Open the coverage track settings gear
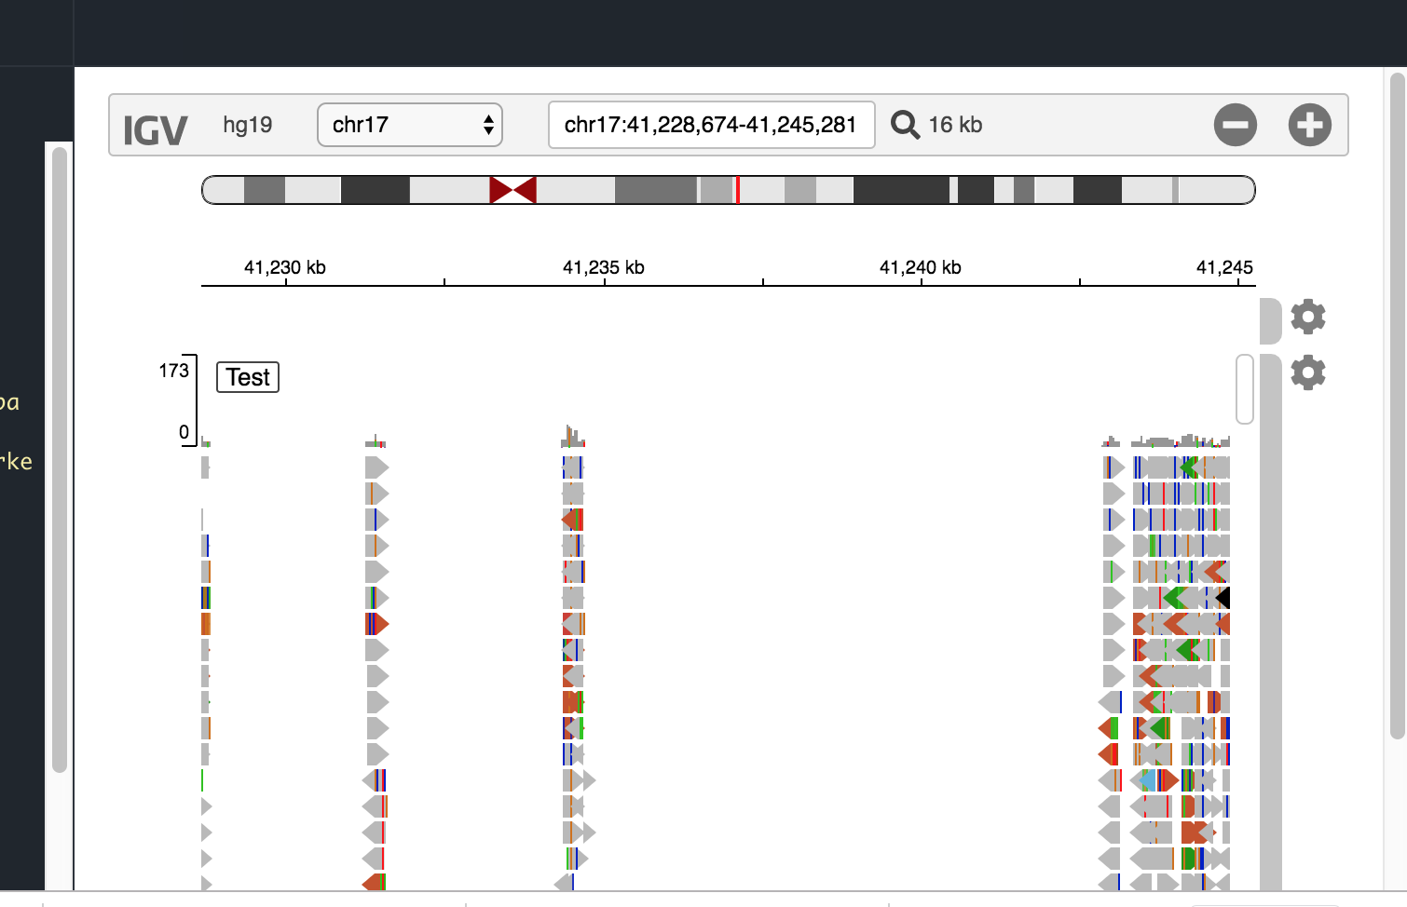This screenshot has height=907, width=1407. (x=1308, y=317)
